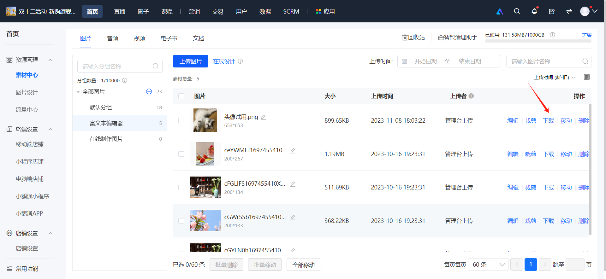Check the box for cGWr5Sb1697455410 row
The image size is (606, 279).
point(181,221)
